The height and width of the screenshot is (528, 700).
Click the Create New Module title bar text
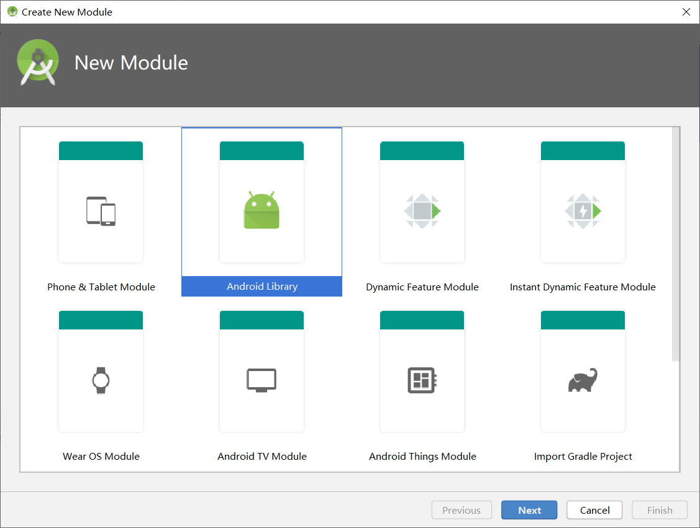tap(67, 12)
